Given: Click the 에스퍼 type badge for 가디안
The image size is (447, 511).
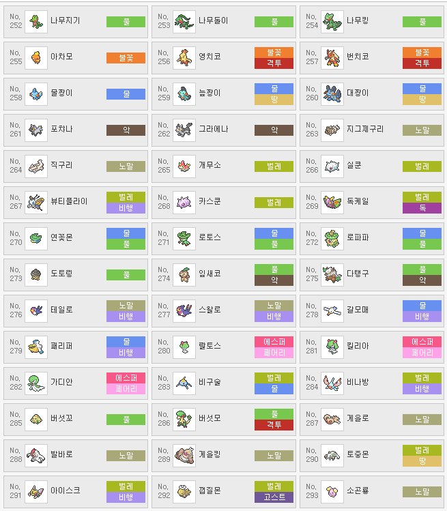Looking at the screenshot, I should (126, 378).
